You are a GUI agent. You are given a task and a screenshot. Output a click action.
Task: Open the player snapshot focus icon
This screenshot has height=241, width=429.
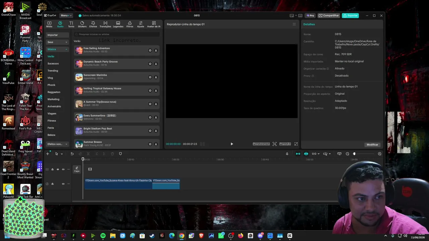point(274,144)
